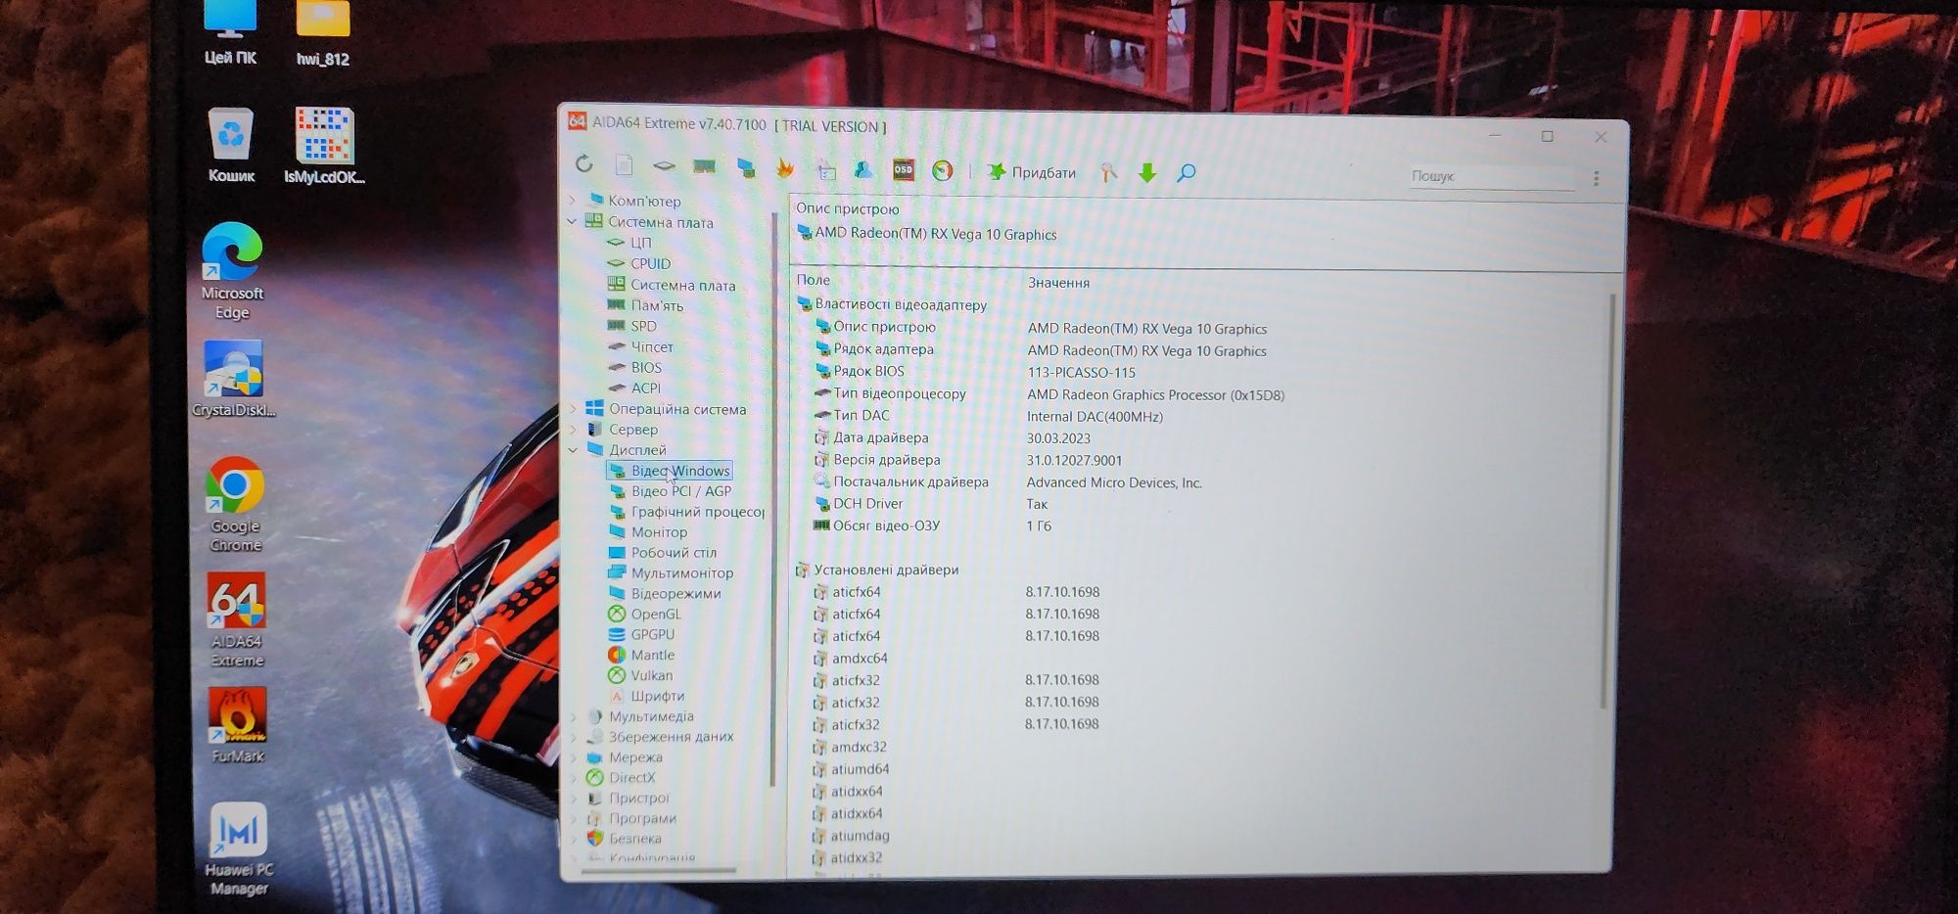
Task: Expand the Мережа tree node
Action: tap(573, 756)
